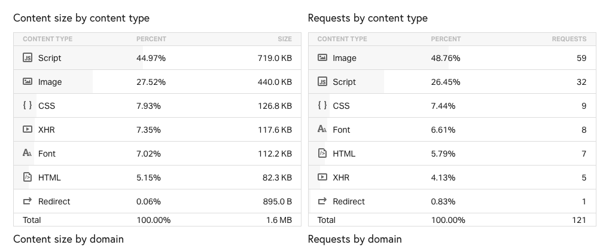
Task: Sort by the REQUESTS column header
Action: click(569, 39)
